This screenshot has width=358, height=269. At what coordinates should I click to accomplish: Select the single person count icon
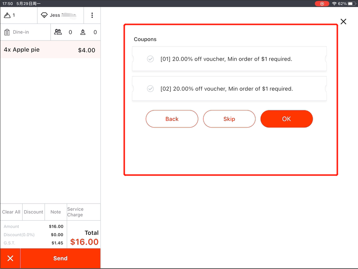pyautogui.click(x=83, y=32)
